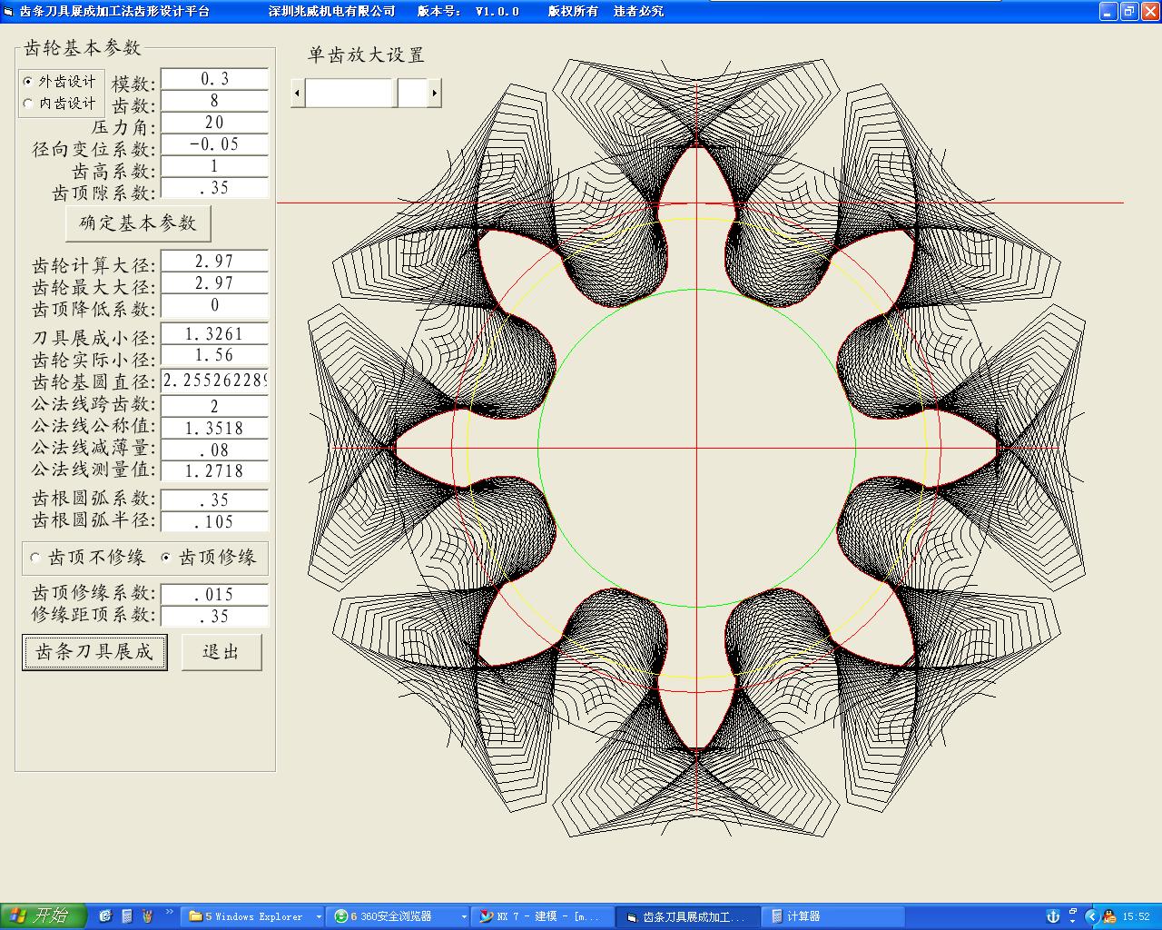The image size is (1162, 930).
Task: Click the 退出 button
Action: pyautogui.click(x=222, y=652)
